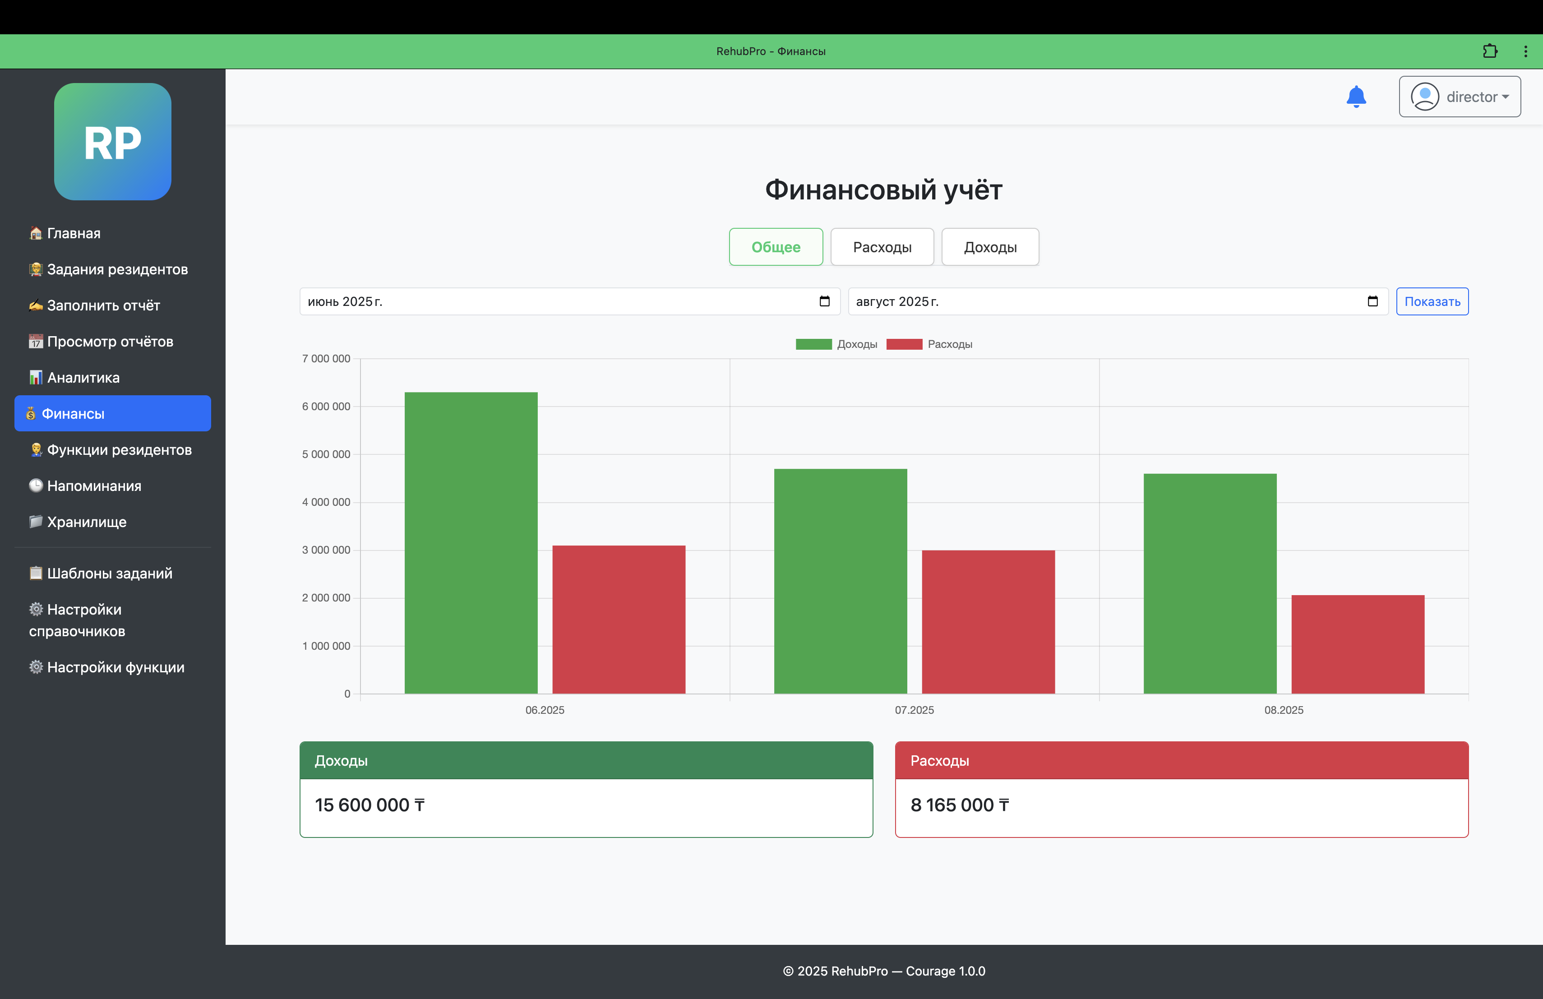Select the Общее tab
Image resolution: width=1543 pixels, height=999 pixels.
click(776, 247)
